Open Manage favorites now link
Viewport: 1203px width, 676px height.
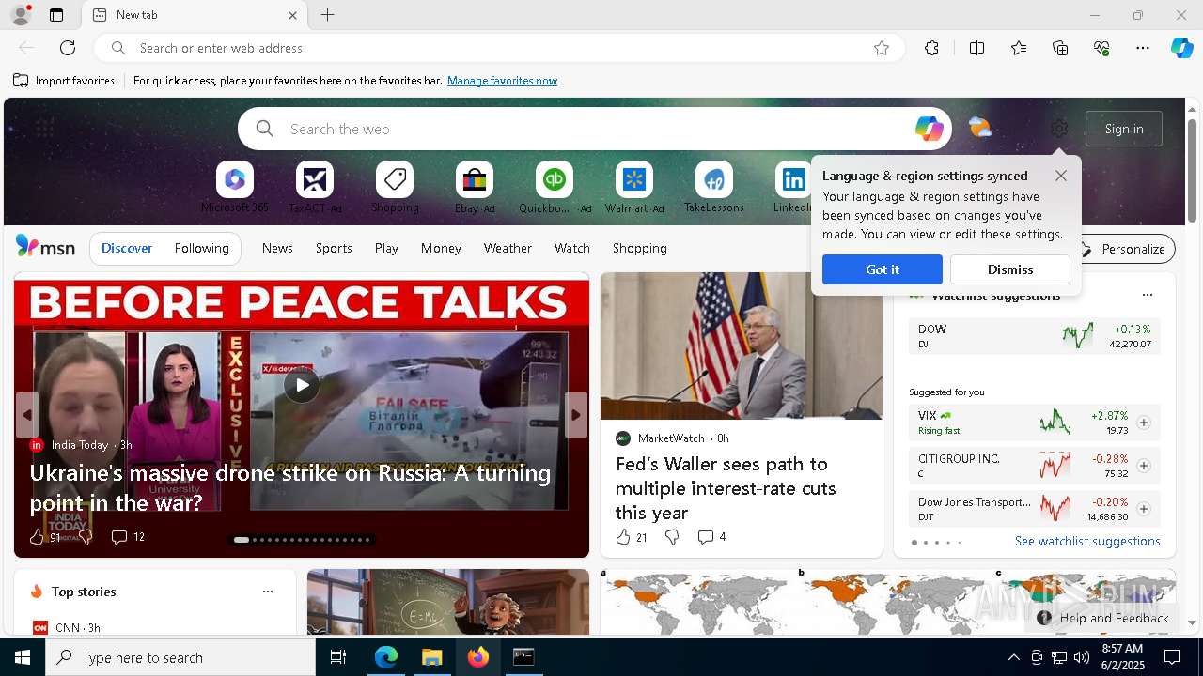coord(502,81)
